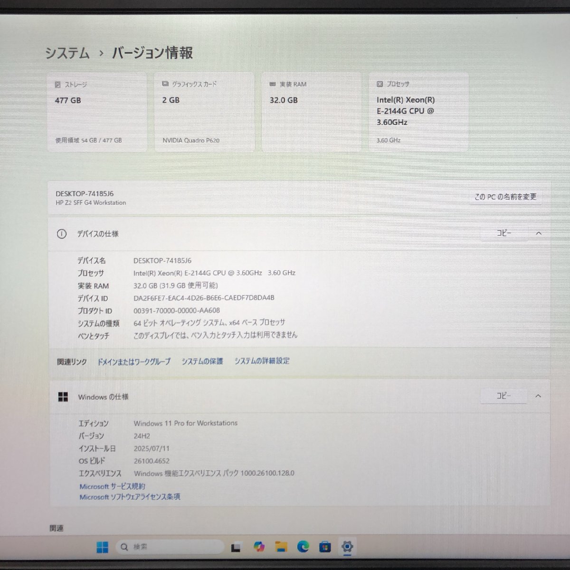The width and height of the screenshot is (570, 570).
Task: Click the システムの種類 row label
Action: click(x=98, y=323)
